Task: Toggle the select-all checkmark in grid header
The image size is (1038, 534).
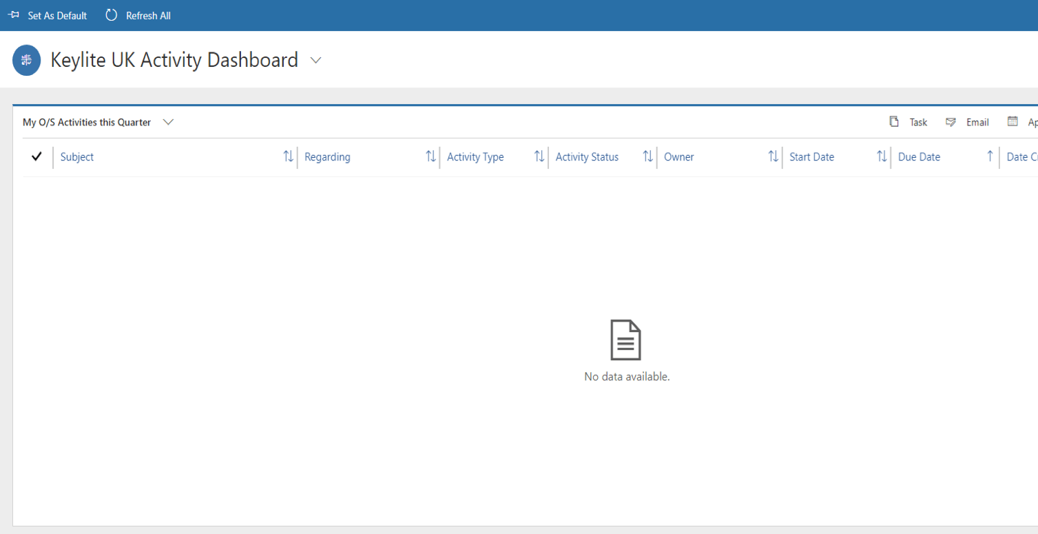Action: (37, 156)
